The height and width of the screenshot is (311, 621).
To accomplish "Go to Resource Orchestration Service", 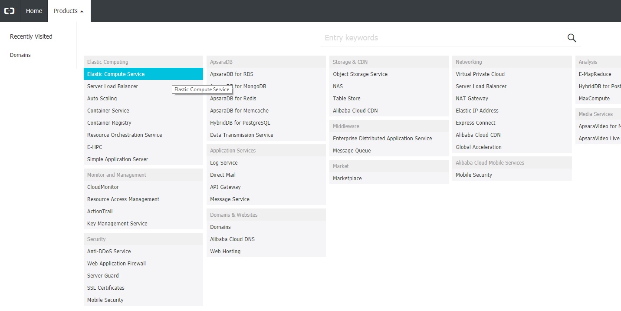I will (x=143, y=135).
